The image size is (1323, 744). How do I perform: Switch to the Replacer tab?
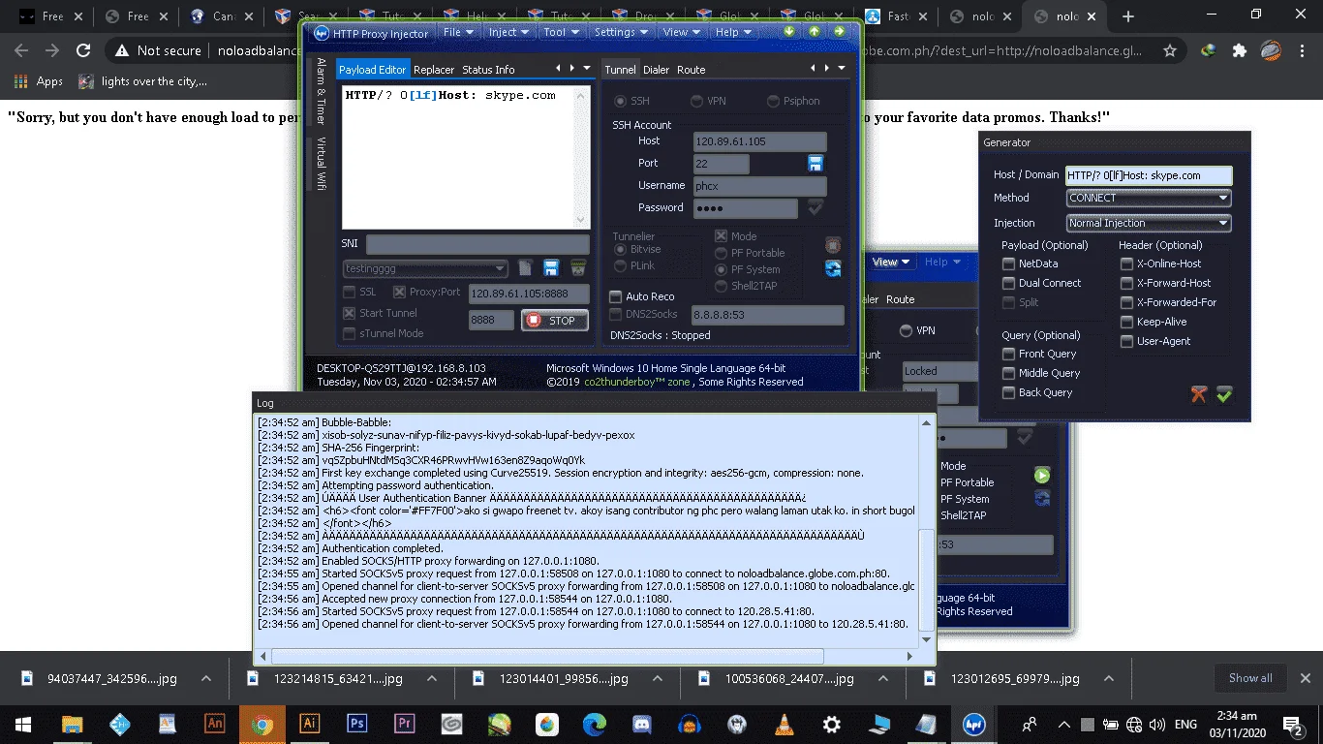click(x=434, y=70)
